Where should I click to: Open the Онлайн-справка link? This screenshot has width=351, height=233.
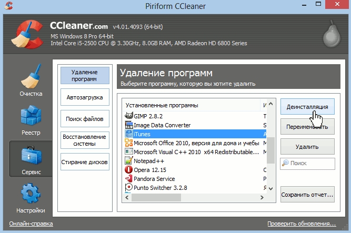pos(31,224)
